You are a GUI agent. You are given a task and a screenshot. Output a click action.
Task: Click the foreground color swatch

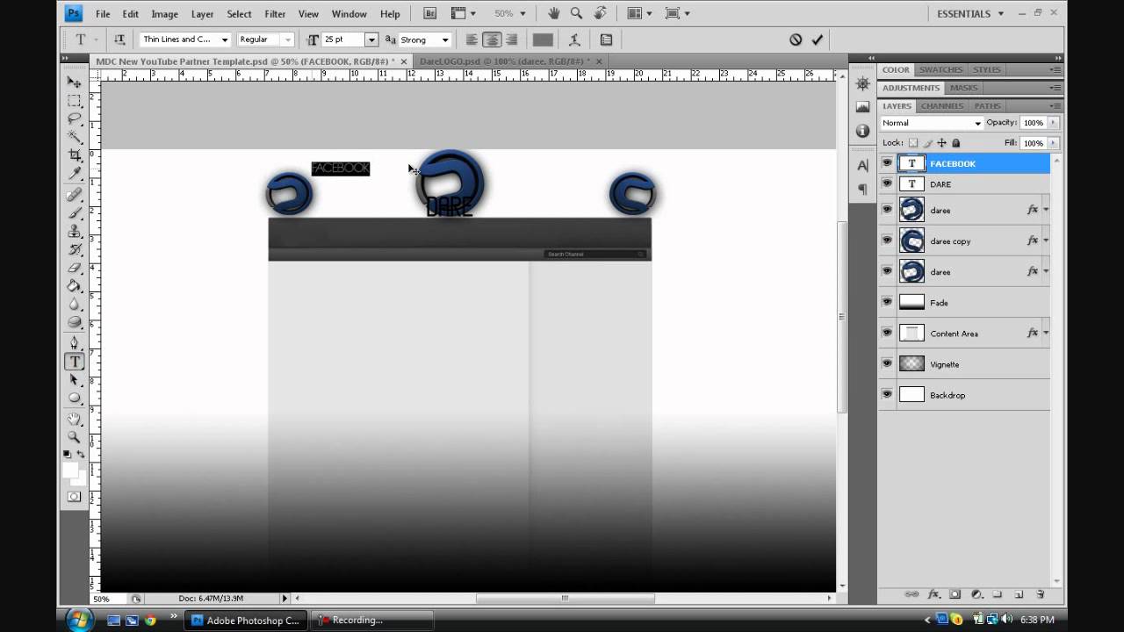tap(70, 471)
